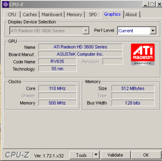The image size is (162, 161).
Task: Click the ASUSTeK Computer Inc. board manufacturer value
Action: coord(81,54)
